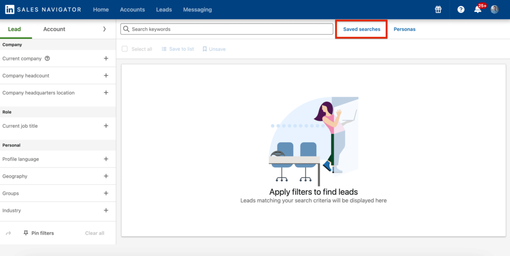Image resolution: width=510 pixels, height=256 pixels.
Task: Open the gift icon in header
Action: tap(438, 9)
